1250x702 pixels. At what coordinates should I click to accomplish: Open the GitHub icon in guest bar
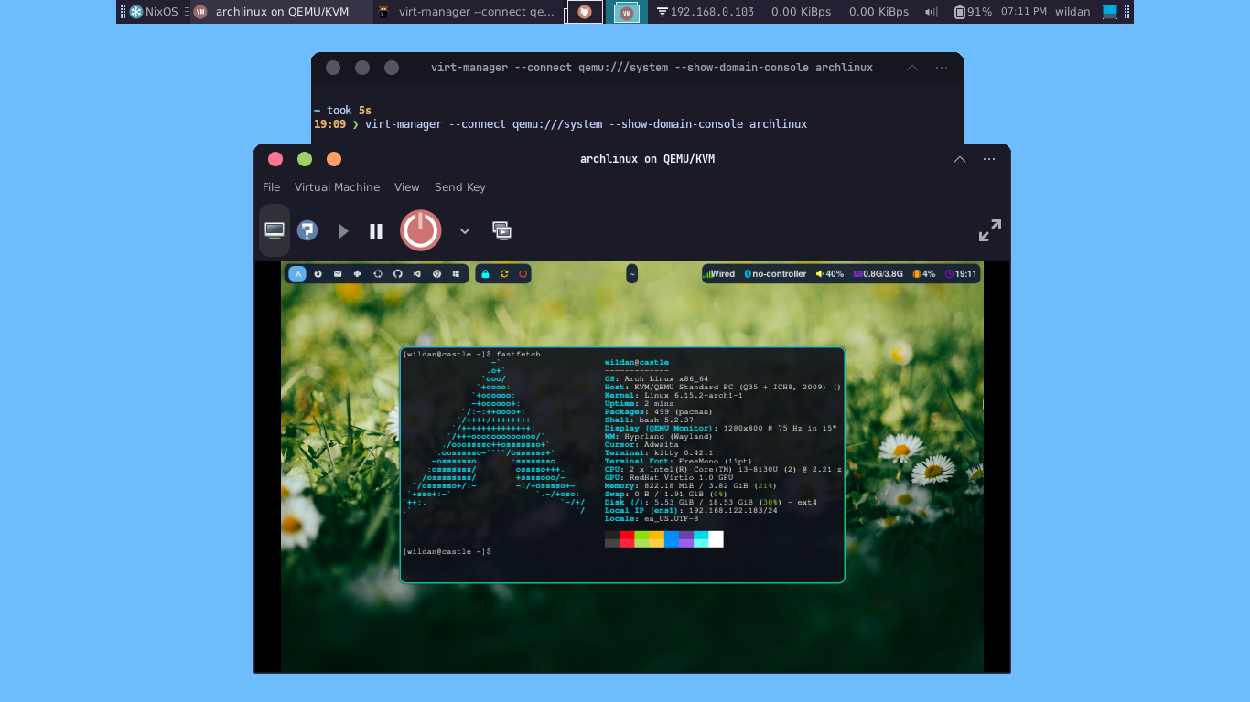(398, 273)
